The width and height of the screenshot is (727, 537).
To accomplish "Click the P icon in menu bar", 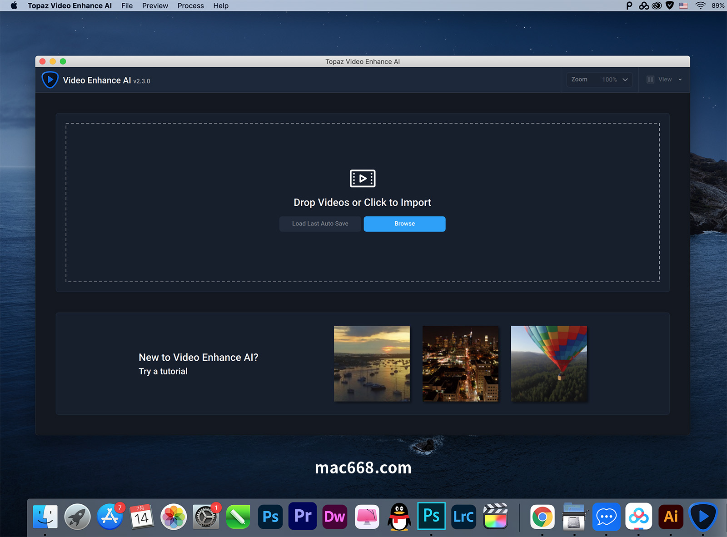I will 629,5.
